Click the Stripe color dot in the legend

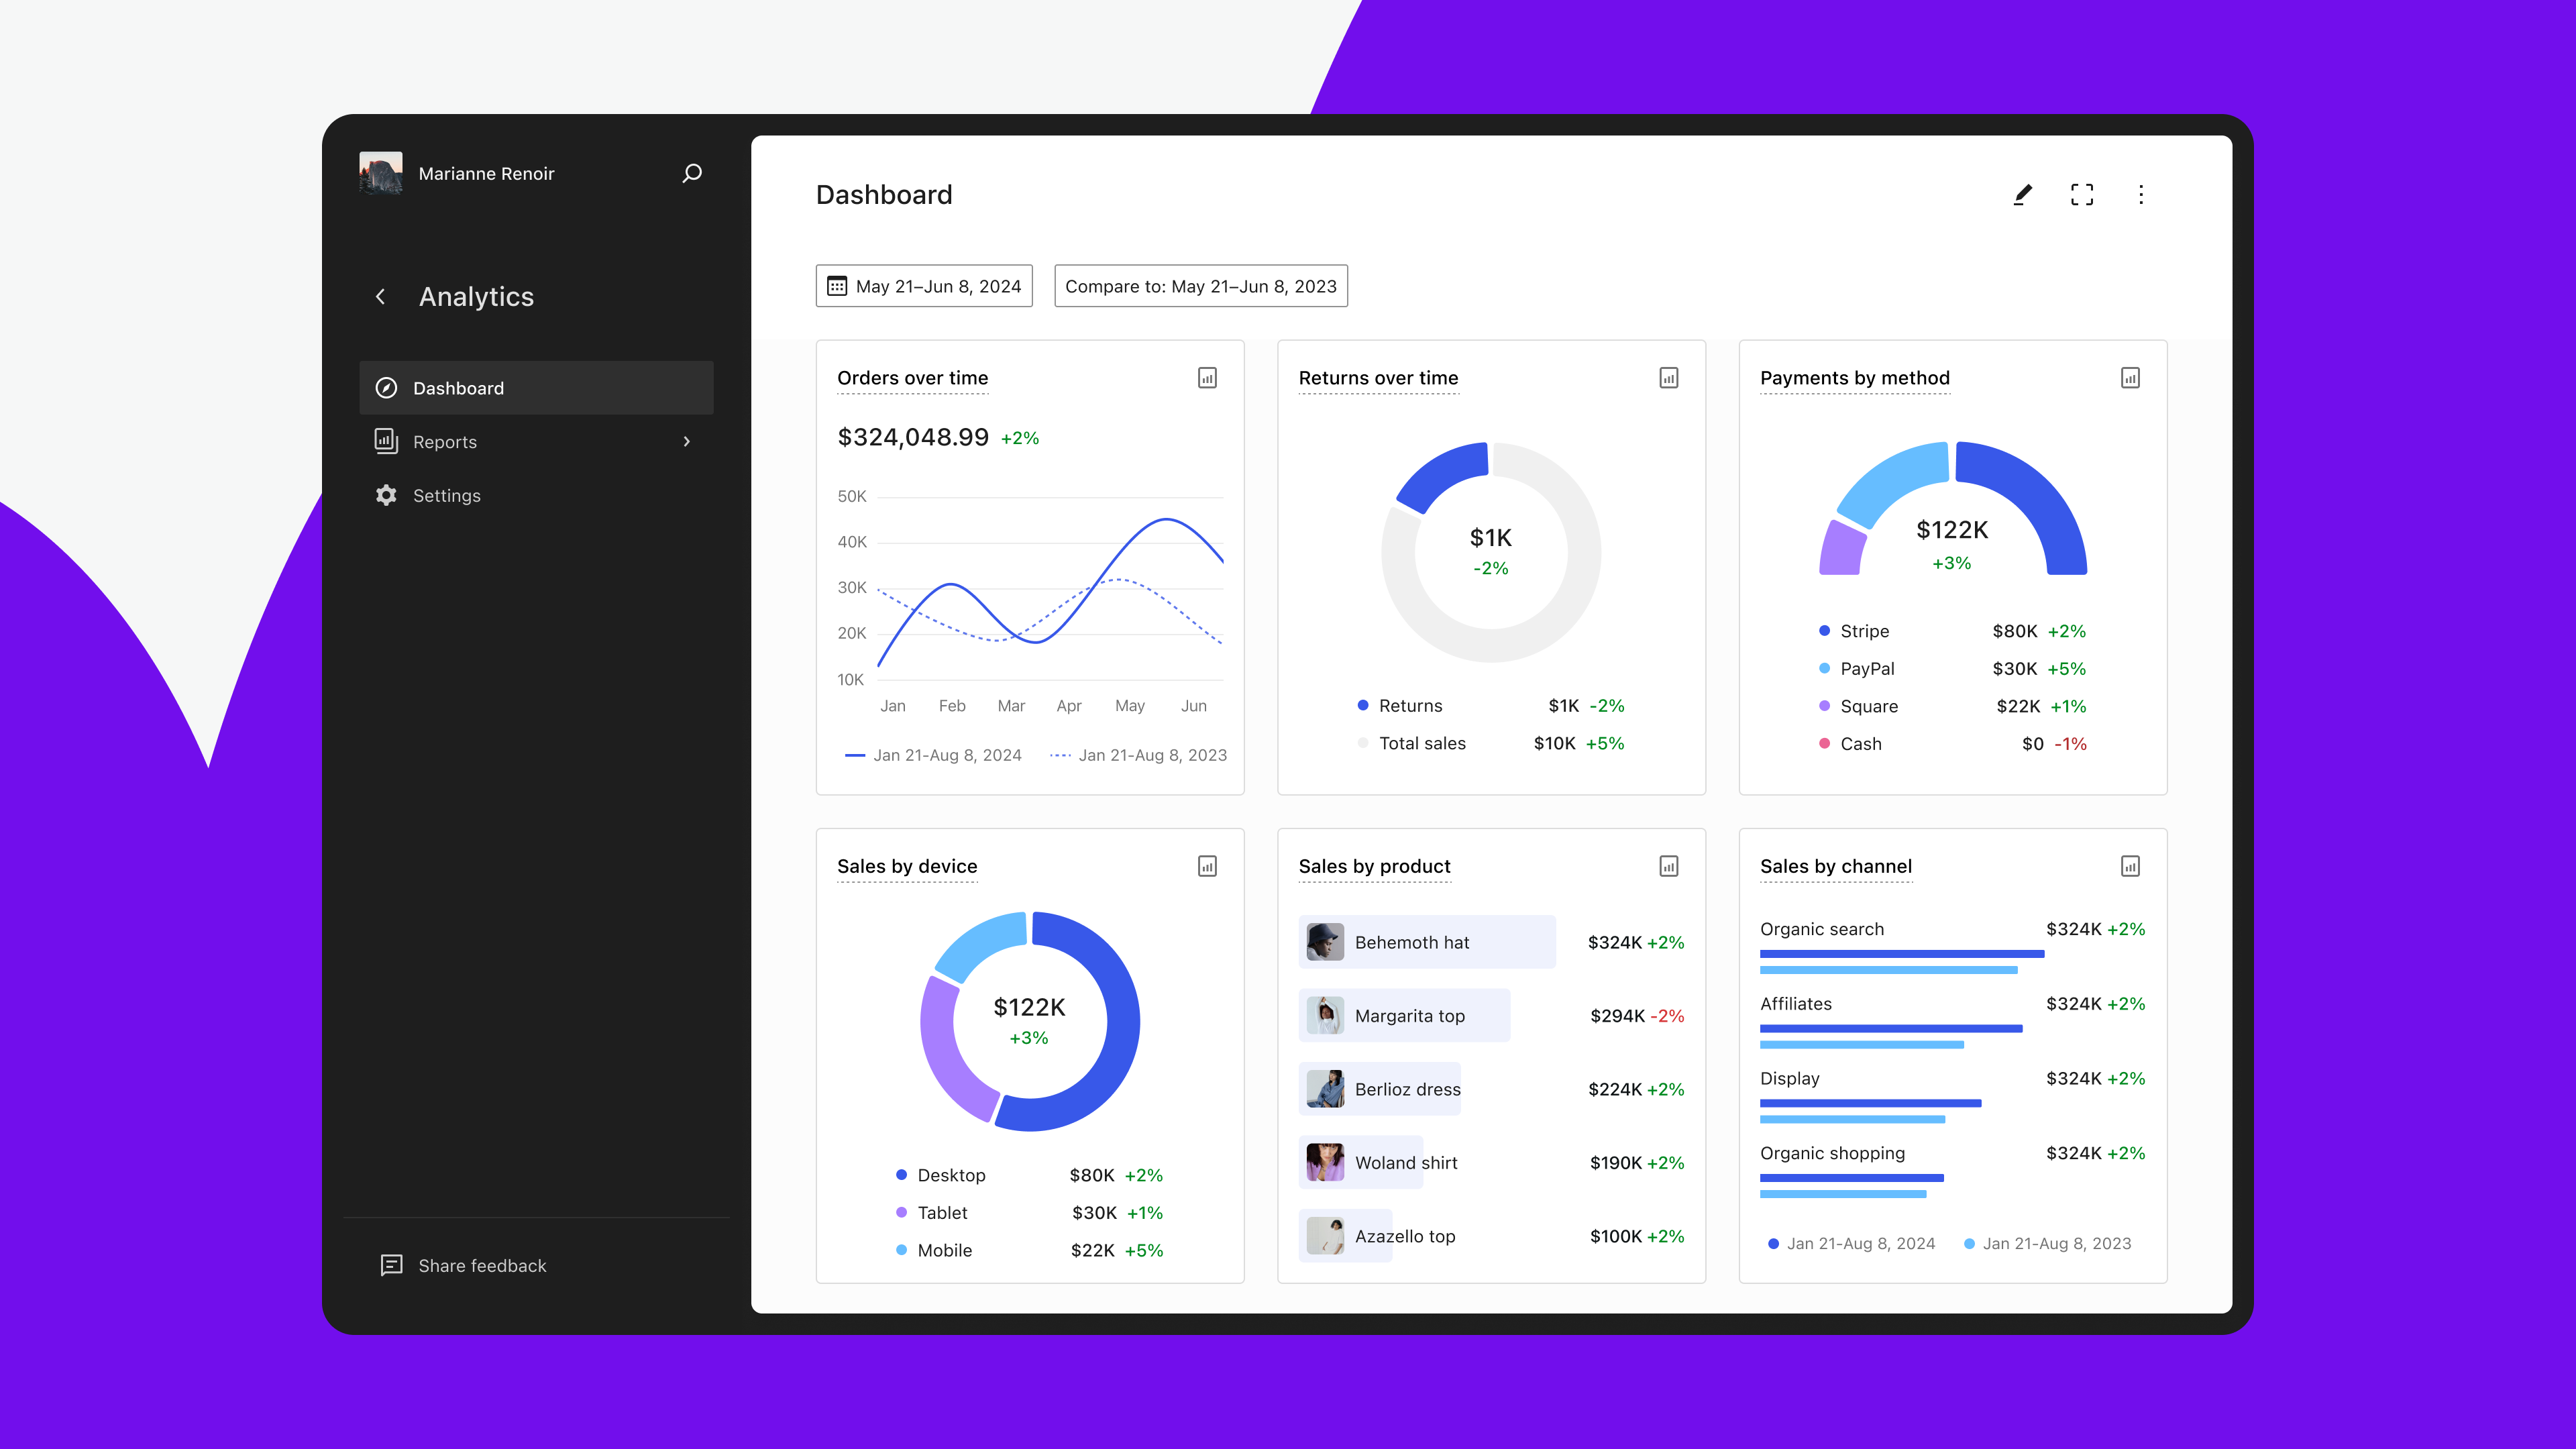click(x=1823, y=631)
